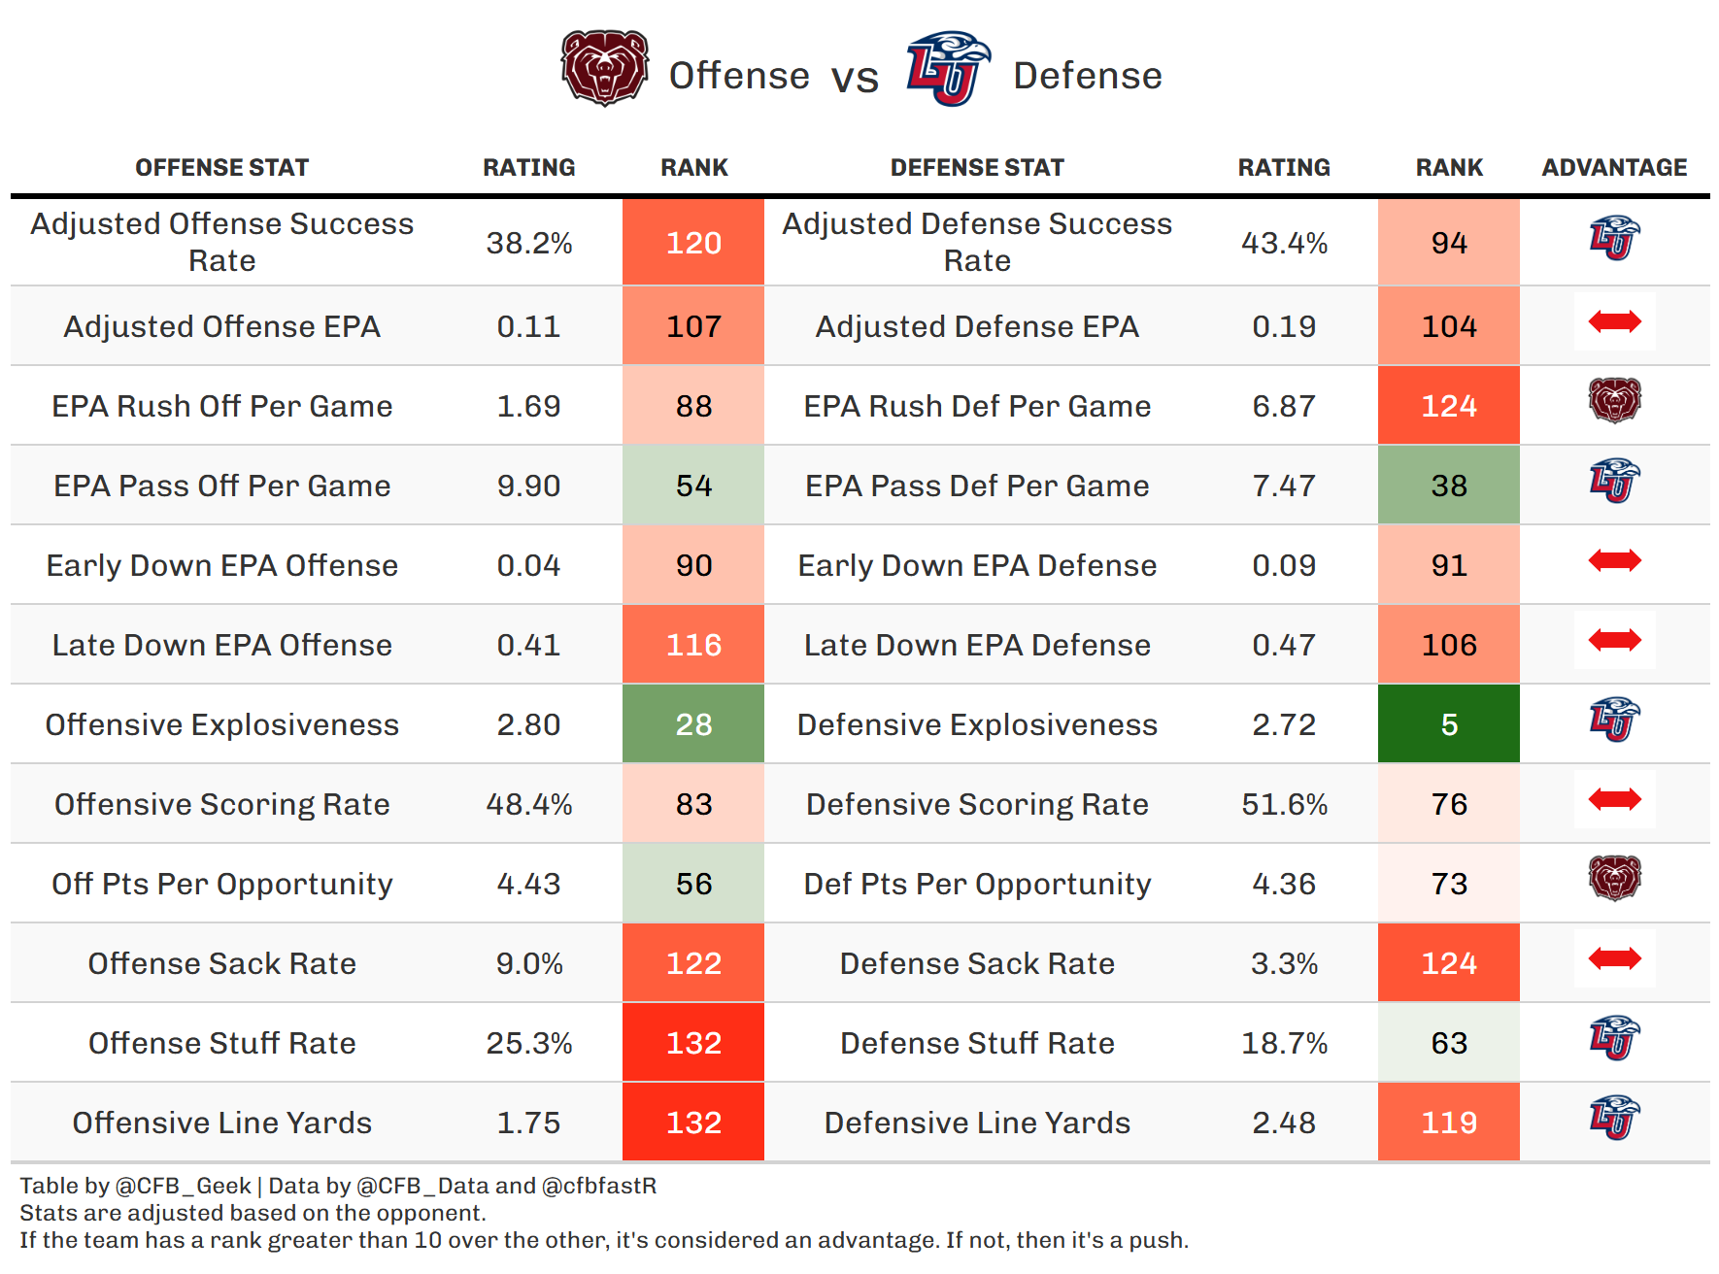Select the bear advantage logo in the EPA Rush row

pyautogui.click(x=1614, y=400)
